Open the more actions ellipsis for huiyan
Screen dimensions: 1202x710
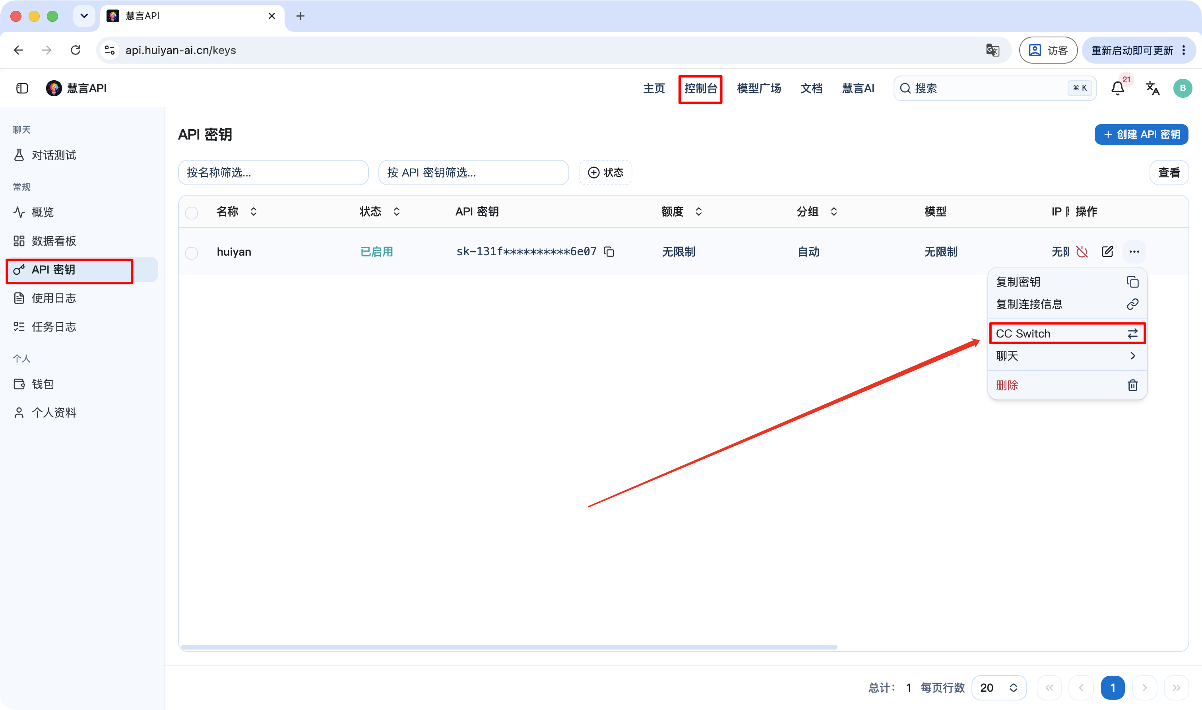[1134, 252]
